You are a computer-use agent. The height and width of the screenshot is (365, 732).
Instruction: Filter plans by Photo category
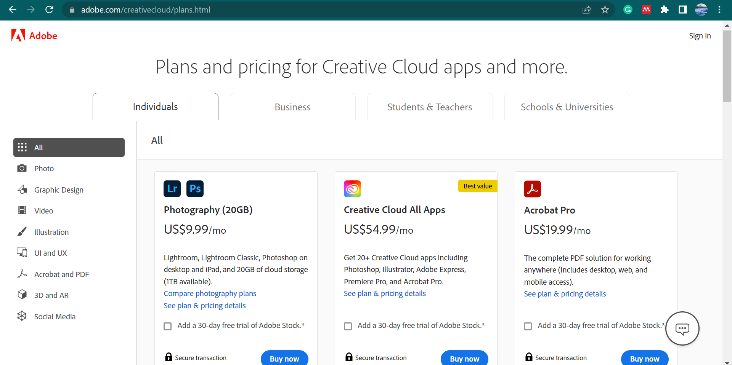point(69,169)
